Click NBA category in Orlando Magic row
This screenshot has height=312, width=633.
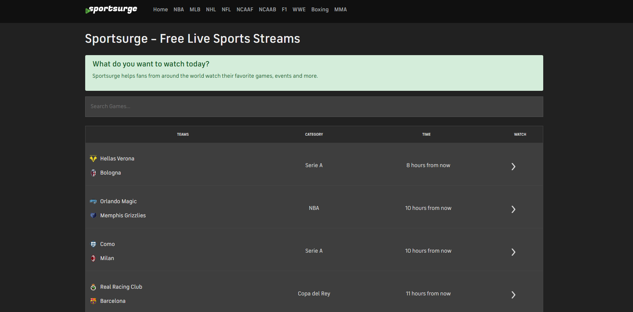[x=314, y=208]
